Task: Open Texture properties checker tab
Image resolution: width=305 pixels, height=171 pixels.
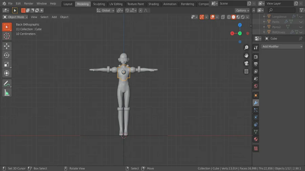Action: click(256, 148)
